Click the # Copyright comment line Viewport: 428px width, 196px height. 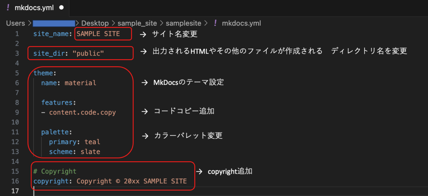pyautogui.click(x=55, y=171)
